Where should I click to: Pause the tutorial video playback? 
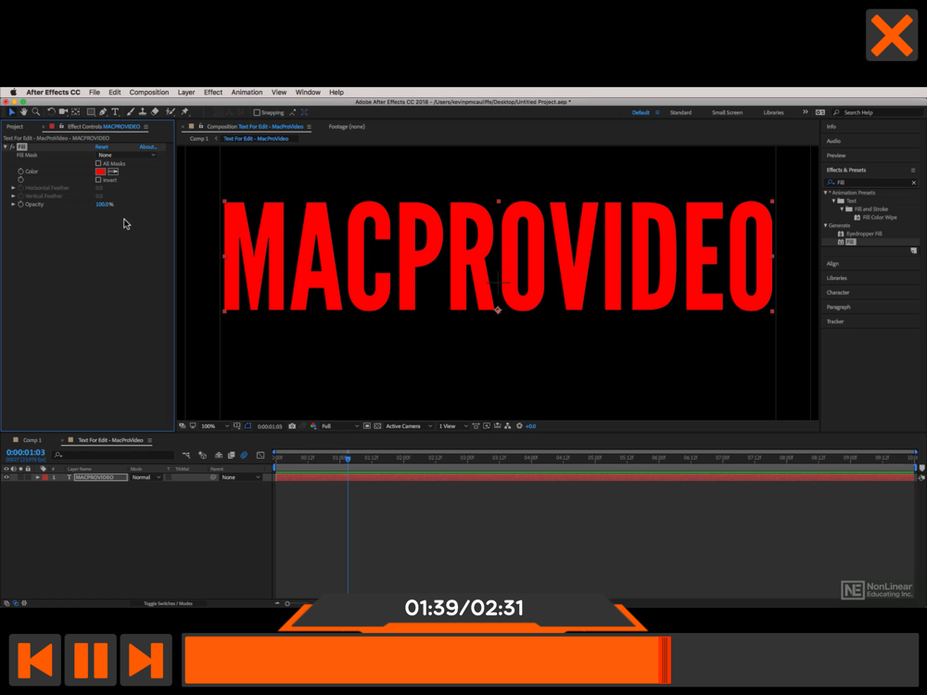point(91,660)
